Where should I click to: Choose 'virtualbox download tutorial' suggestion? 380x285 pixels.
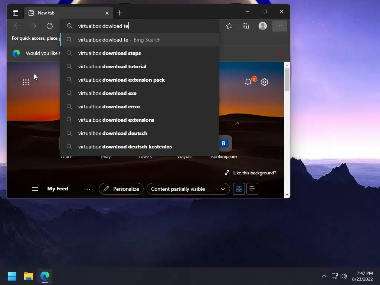pos(140,66)
